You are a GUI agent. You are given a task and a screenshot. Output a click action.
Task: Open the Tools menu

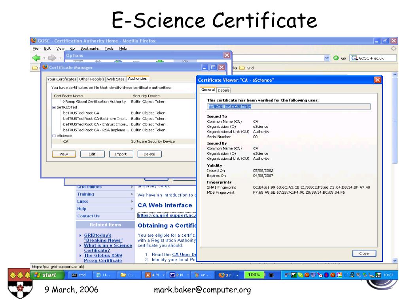(x=109, y=49)
